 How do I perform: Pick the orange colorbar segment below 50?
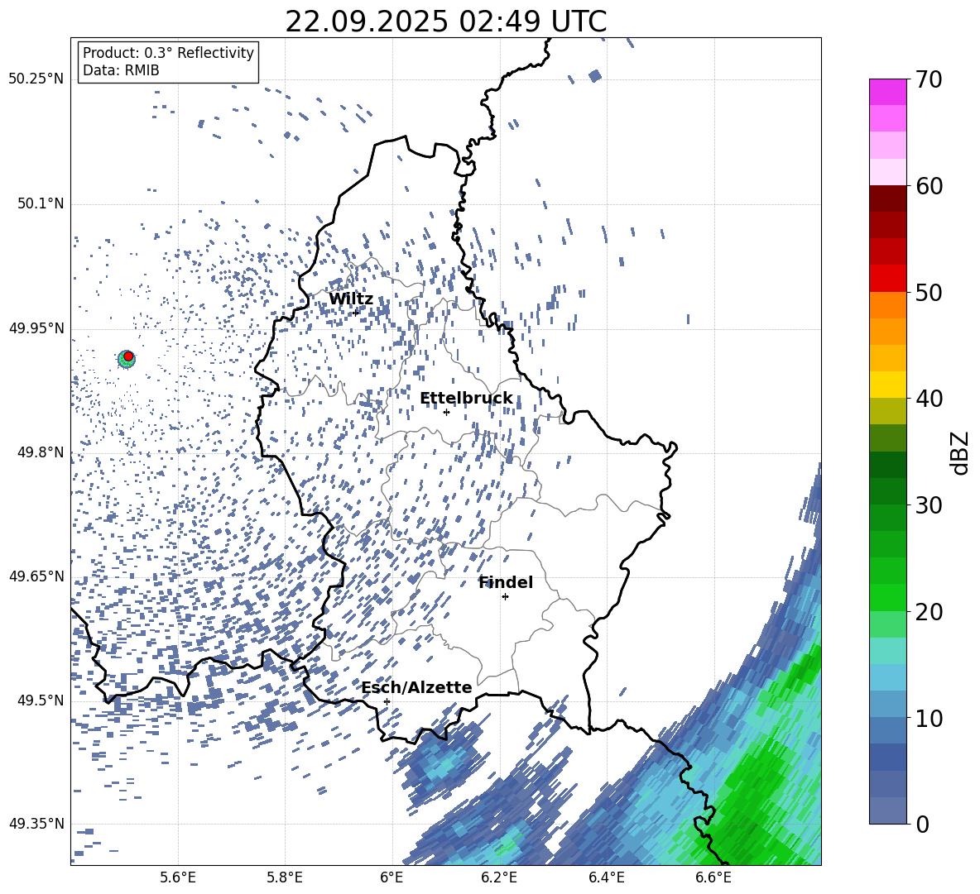tap(887, 305)
